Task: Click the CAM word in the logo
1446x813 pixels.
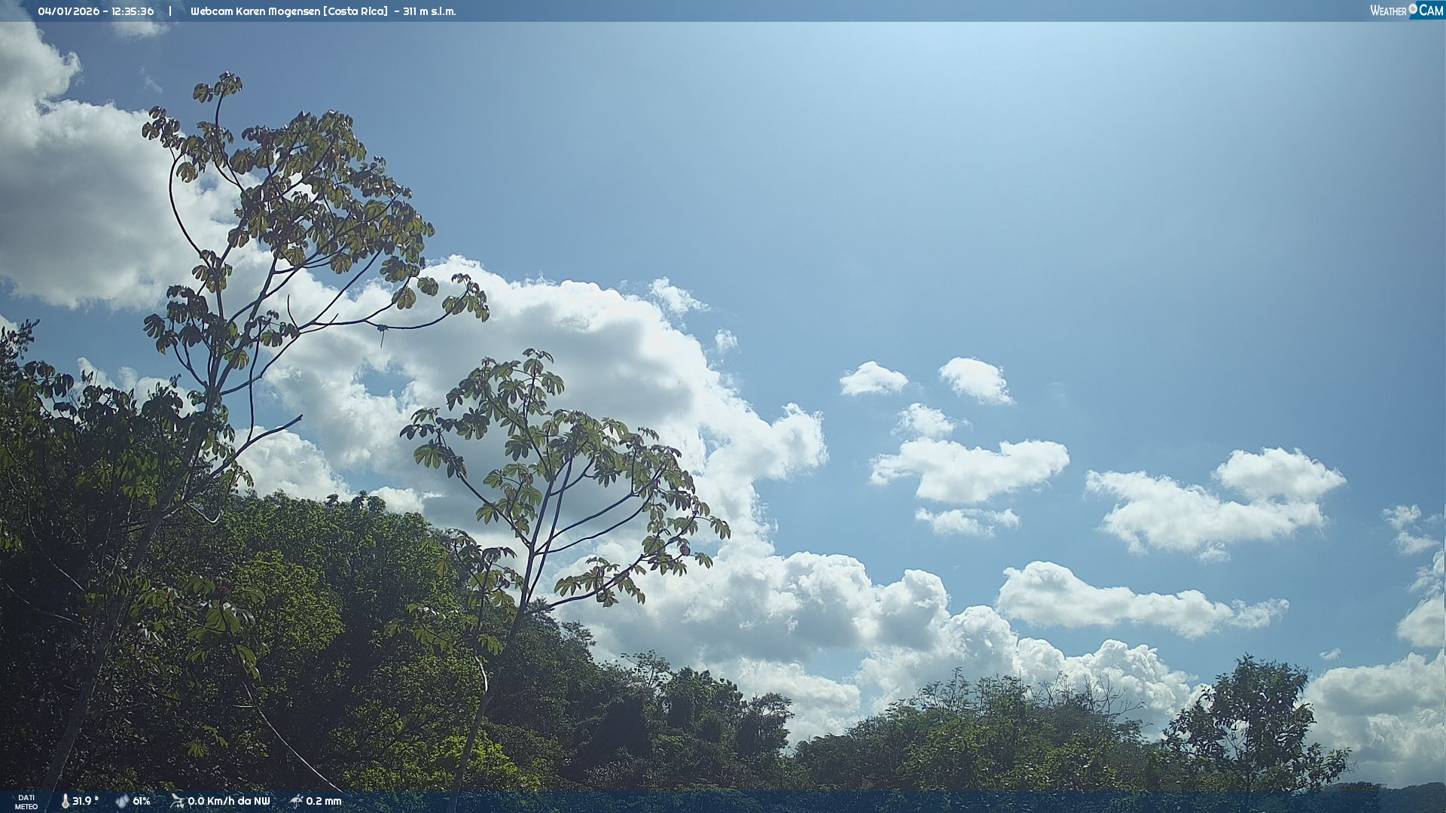Action: pyautogui.click(x=1431, y=11)
